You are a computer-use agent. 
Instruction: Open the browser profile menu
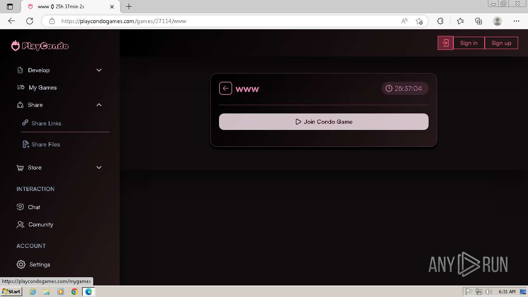coord(497,21)
